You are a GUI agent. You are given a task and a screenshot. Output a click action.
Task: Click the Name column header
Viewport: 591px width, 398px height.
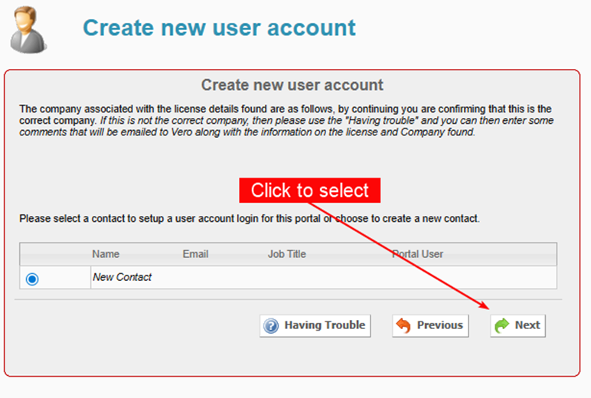pyautogui.click(x=106, y=254)
